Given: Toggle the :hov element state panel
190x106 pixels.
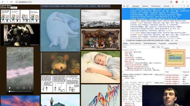Looking at the screenshot, I should (x=153, y=47).
